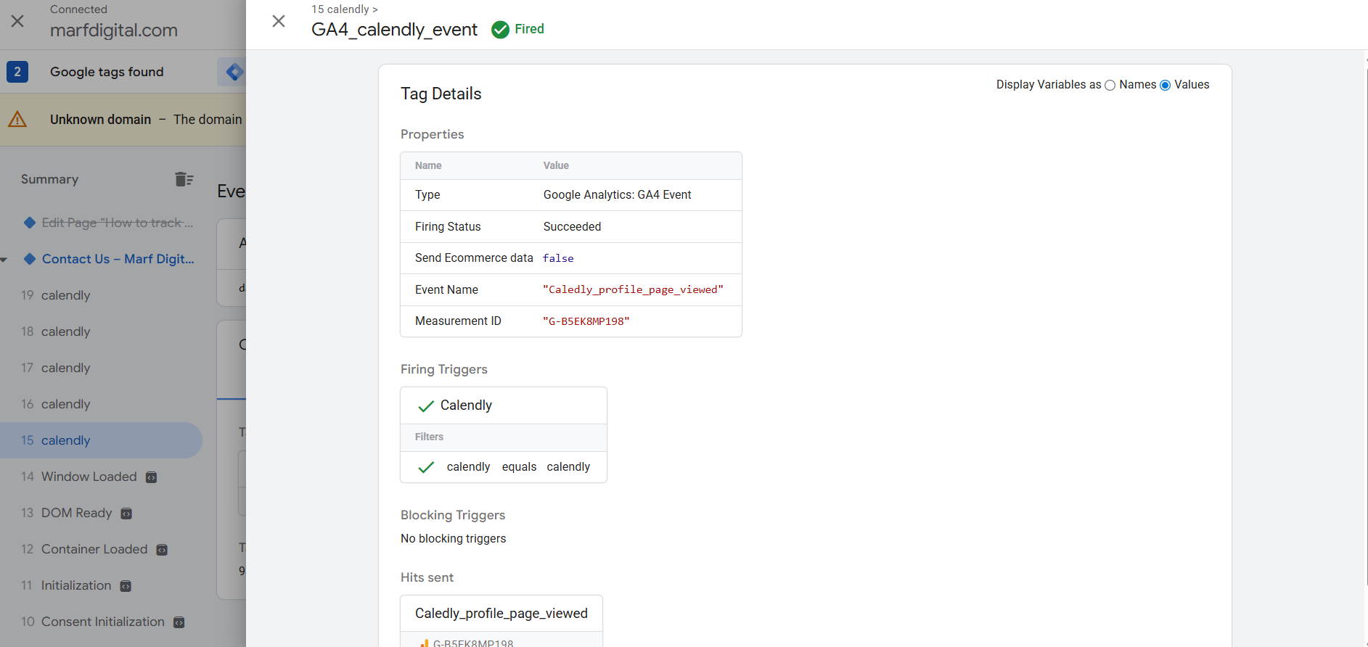This screenshot has width=1368, height=647.
Task: Click the blue tag container icon
Action: [234, 72]
